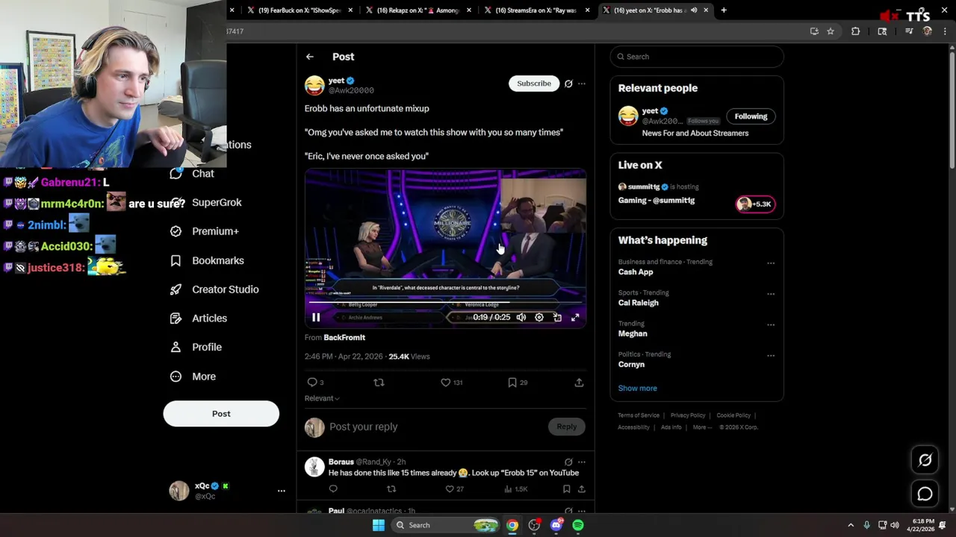
Task: Expand the More menu in the sidebar
Action: (193, 377)
